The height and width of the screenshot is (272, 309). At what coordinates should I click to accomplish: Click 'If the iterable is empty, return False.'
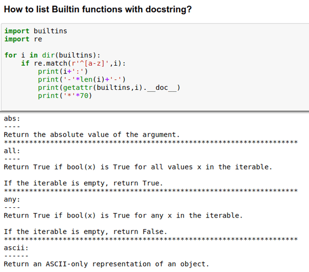coord(86,231)
